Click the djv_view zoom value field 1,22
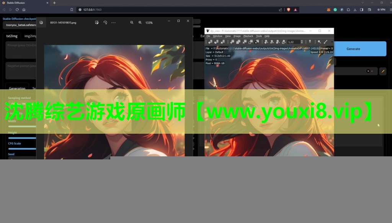The height and width of the screenshot is (223, 392). pos(294,42)
